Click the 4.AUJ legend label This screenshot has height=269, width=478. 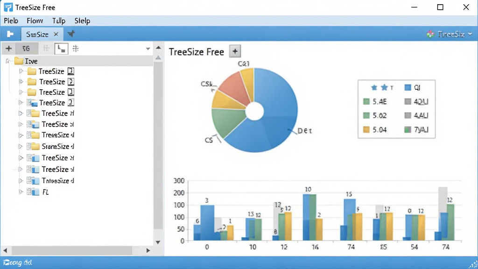[x=421, y=116]
